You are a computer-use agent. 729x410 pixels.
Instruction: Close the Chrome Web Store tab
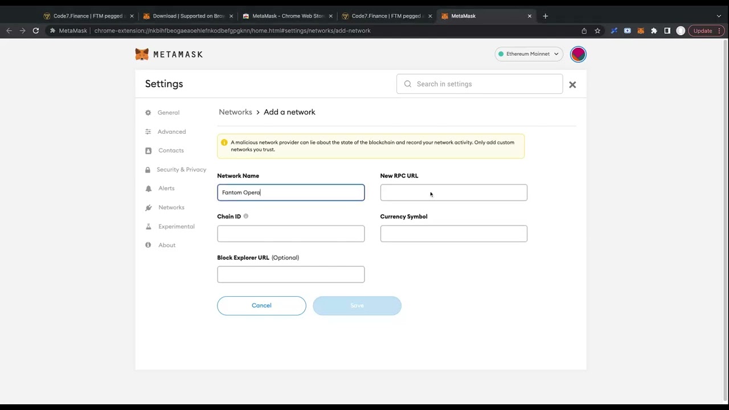coord(330,16)
